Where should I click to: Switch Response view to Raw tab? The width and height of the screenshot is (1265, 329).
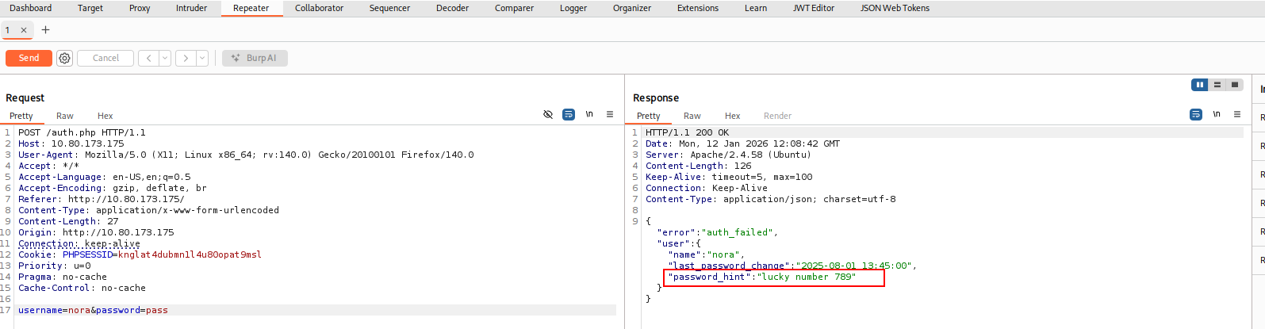click(692, 116)
